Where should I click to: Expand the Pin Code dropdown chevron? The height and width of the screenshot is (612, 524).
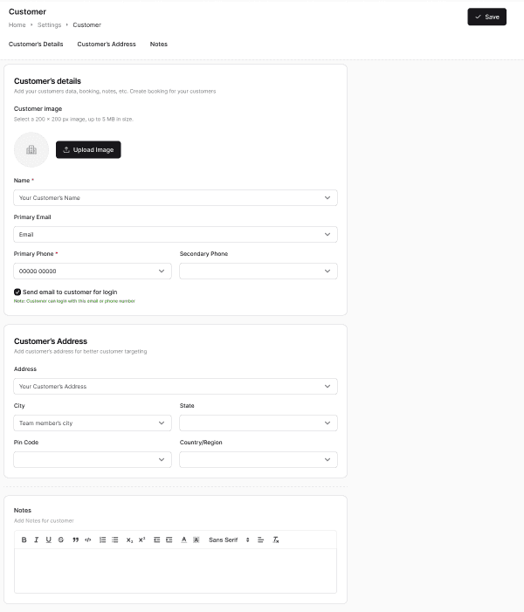coord(162,460)
